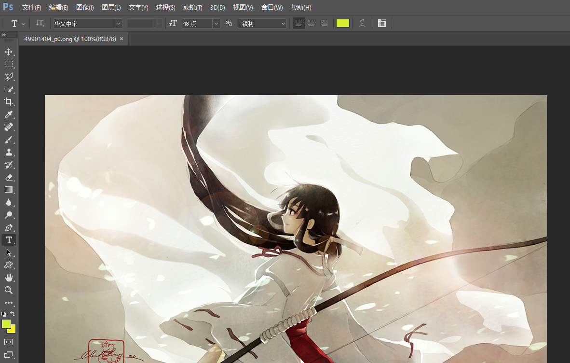Select the Polygonal Lasso tool

(8, 77)
